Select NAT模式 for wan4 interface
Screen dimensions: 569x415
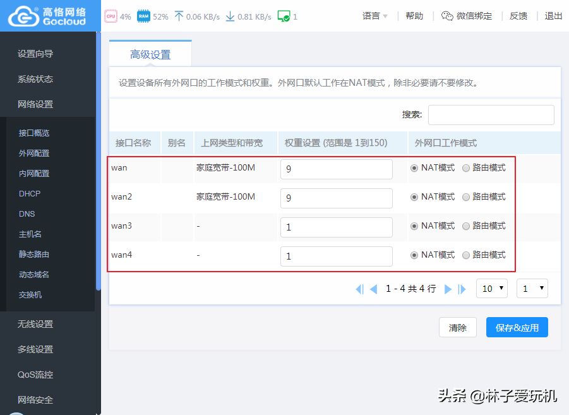pos(414,255)
